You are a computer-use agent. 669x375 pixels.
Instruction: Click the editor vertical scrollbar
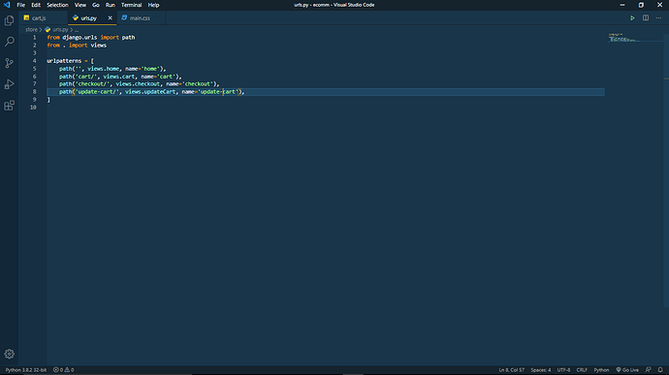[666, 171]
